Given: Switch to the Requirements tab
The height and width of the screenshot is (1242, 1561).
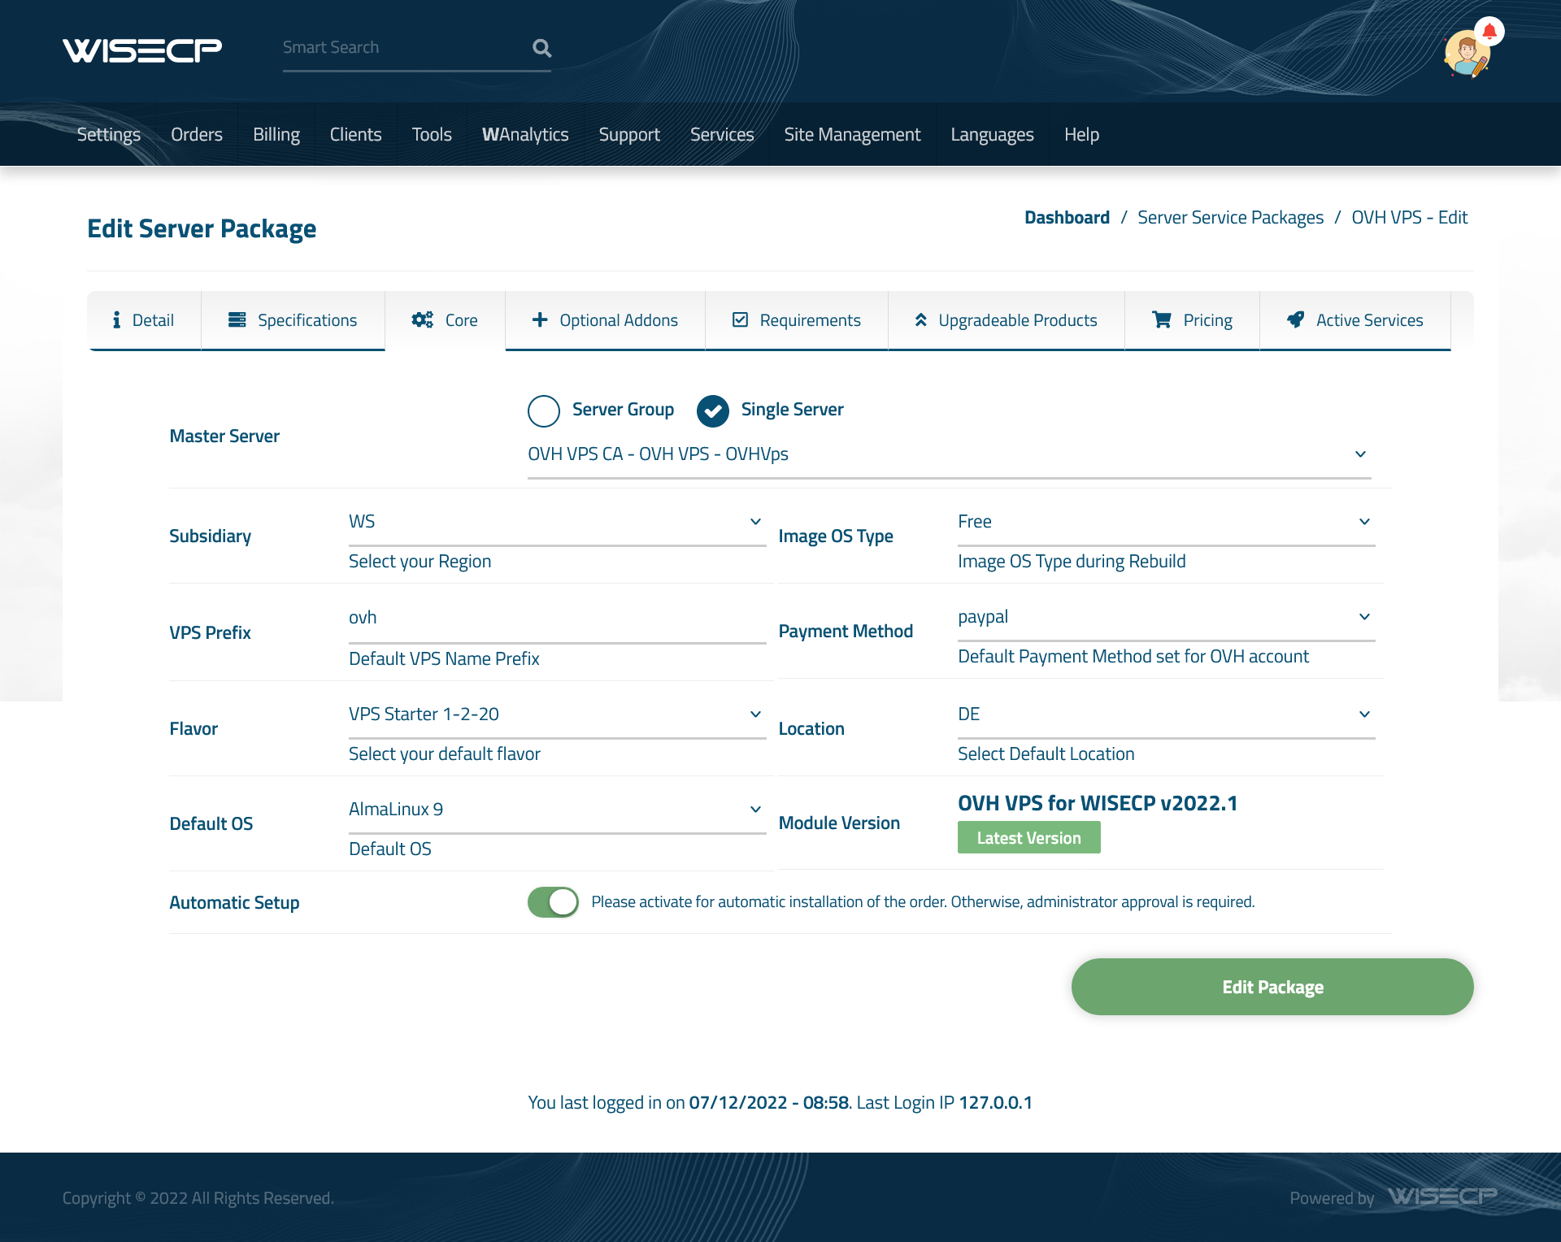Looking at the screenshot, I should click(x=797, y=321).
